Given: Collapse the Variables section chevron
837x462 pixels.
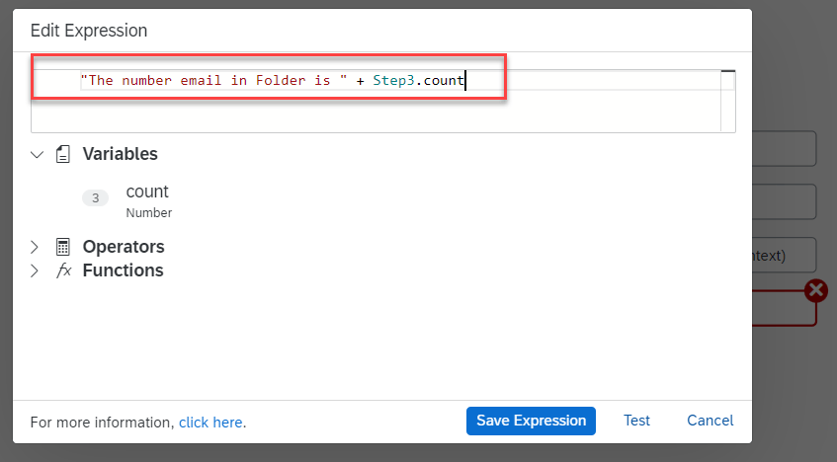Looking at the screenshot, I should point(37,154).
